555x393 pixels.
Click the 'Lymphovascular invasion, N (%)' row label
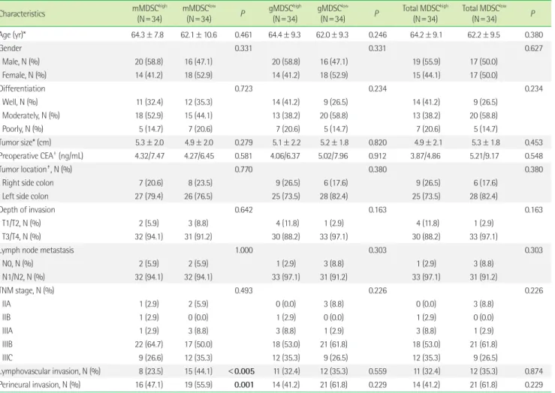click(50, 371)
